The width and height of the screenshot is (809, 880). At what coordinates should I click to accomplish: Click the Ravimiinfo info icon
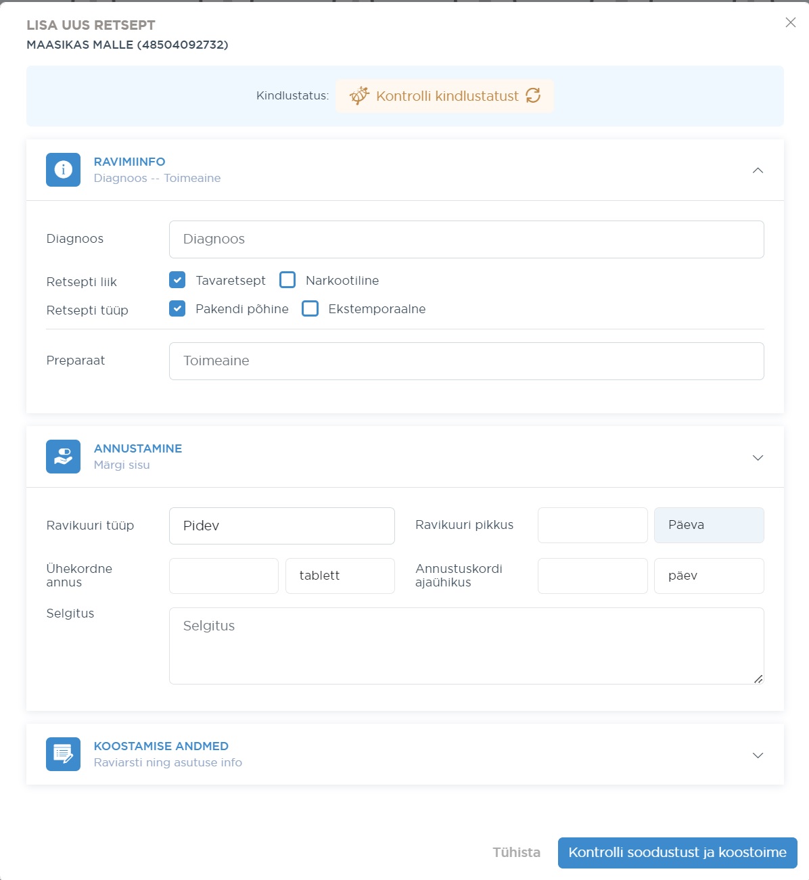click(x=63, y=170)
